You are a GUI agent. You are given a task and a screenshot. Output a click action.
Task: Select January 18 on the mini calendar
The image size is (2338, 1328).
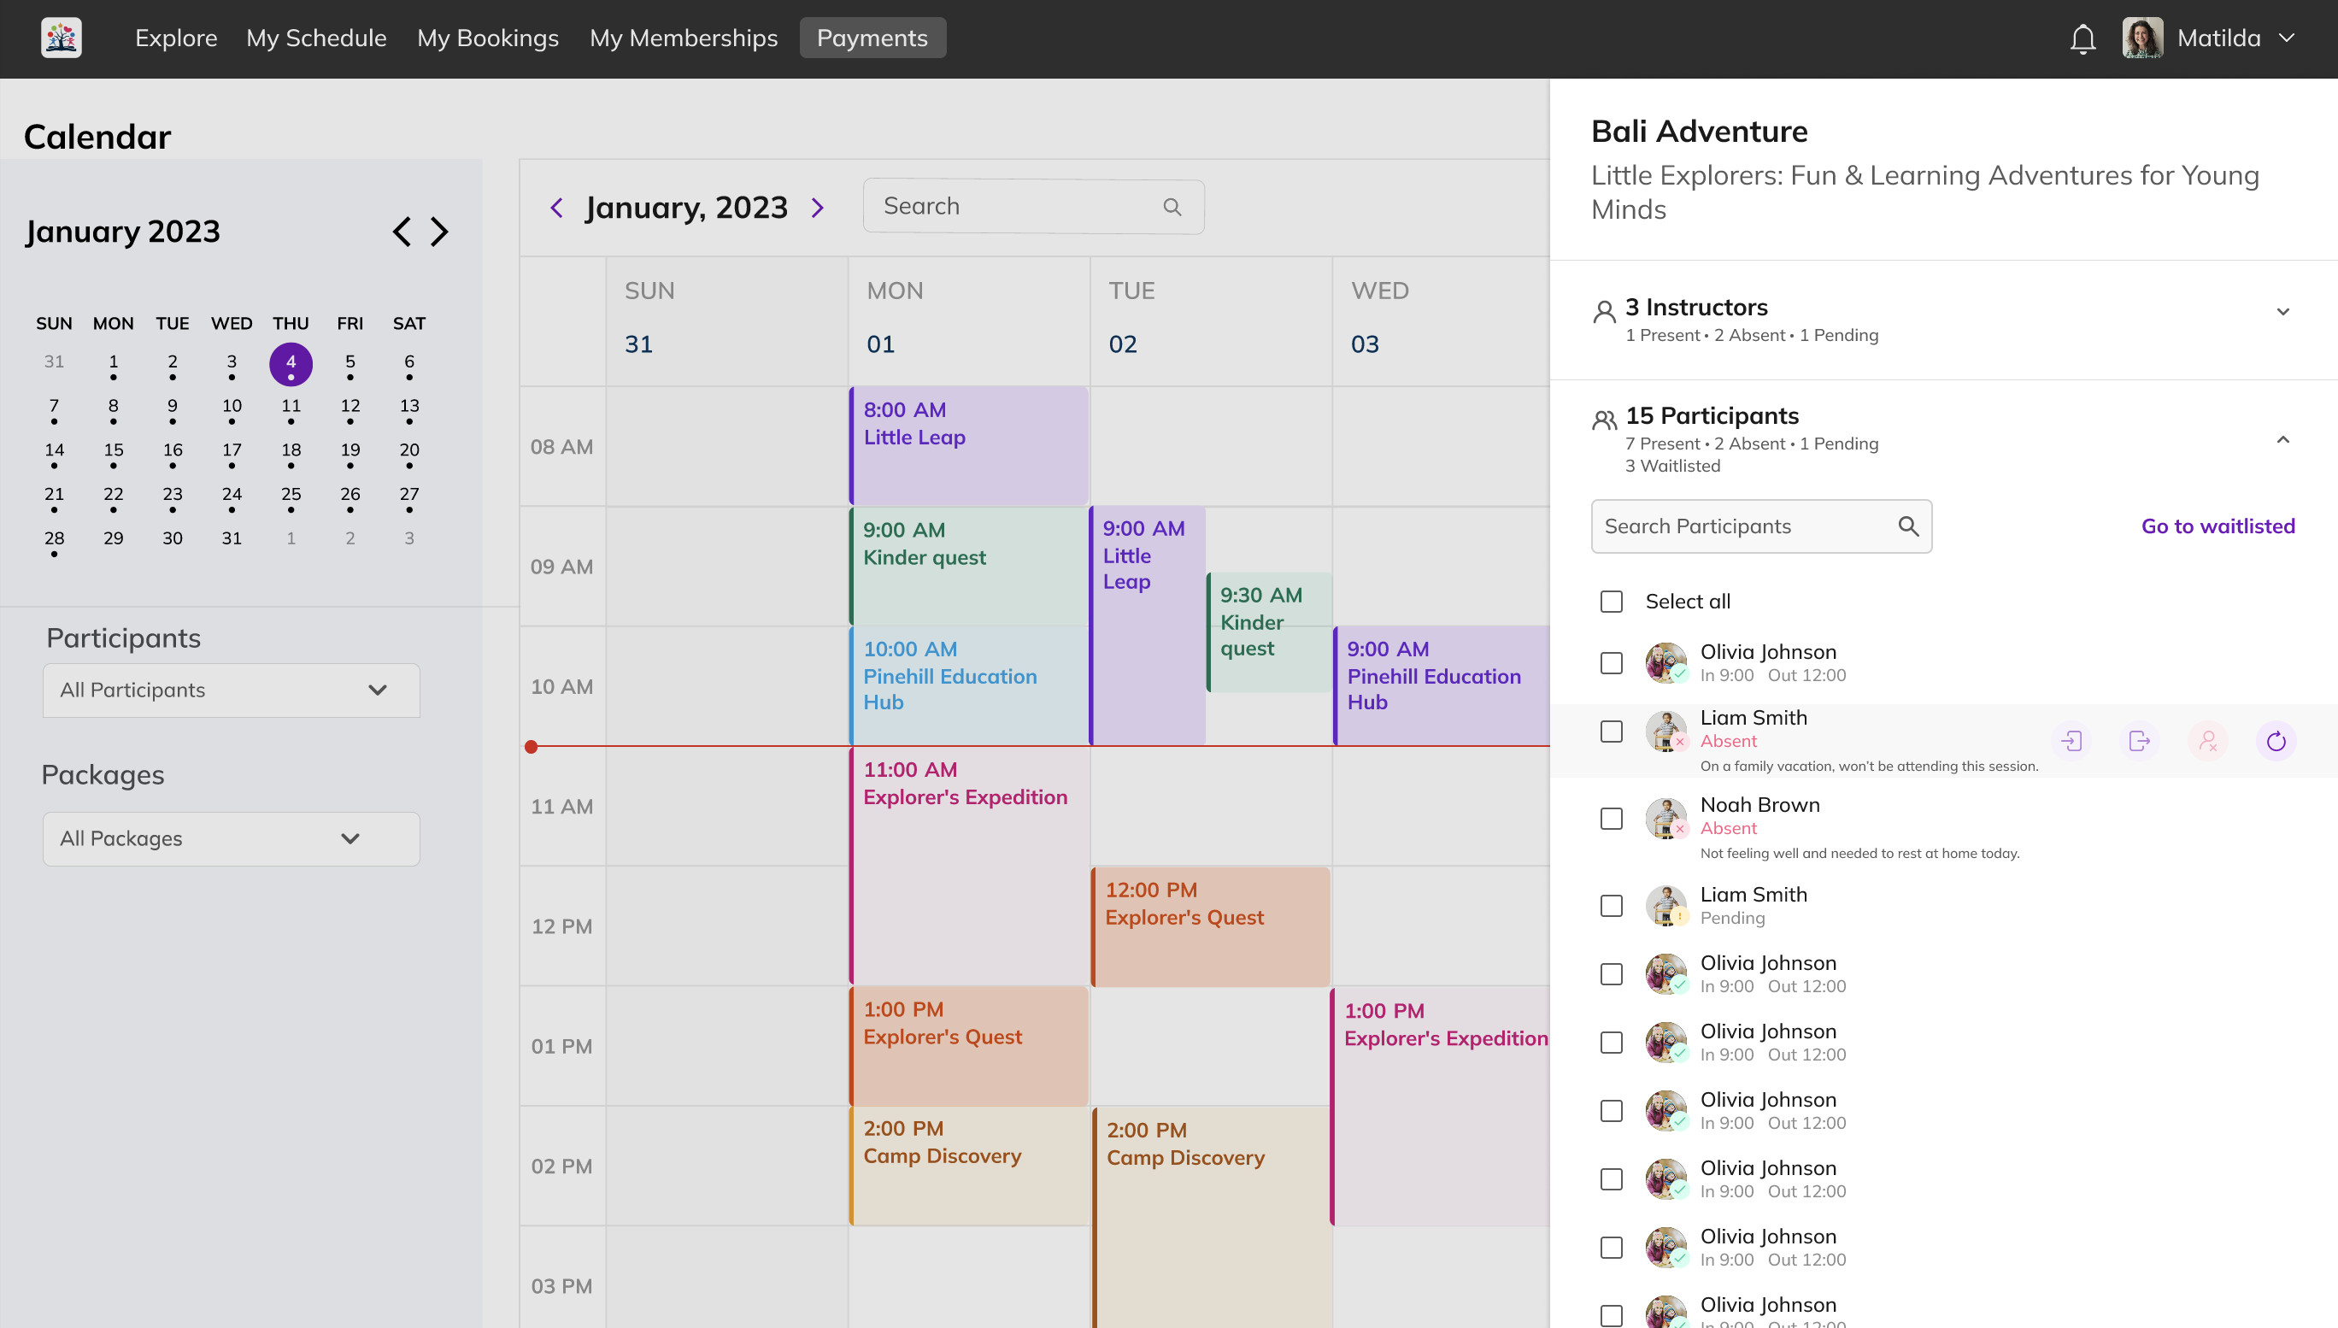(x=291, y=450)
